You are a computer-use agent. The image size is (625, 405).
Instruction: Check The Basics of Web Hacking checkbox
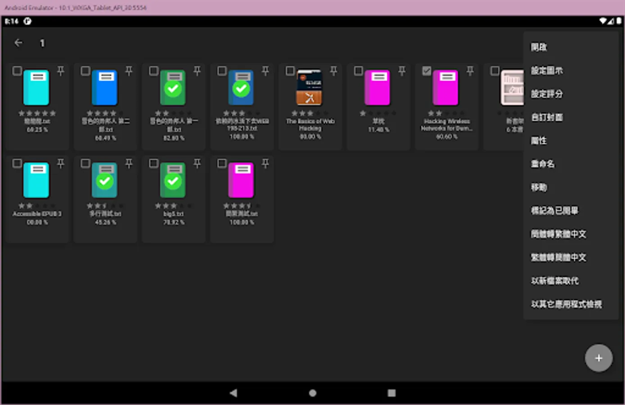coord(290,71)
